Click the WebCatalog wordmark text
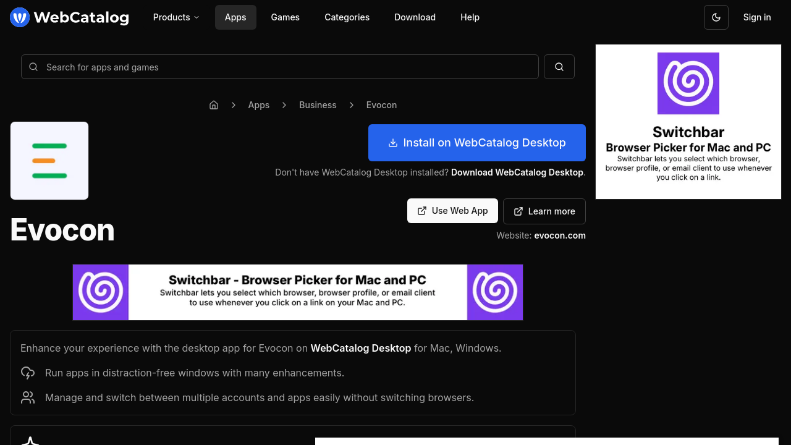The image size is (791, 445). pos(82,17)
